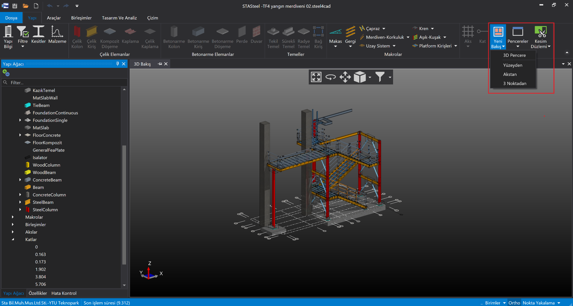Toggle Ortho mode in status bar
The width and height of the screenshot is (573, 306).
(514, 303)
